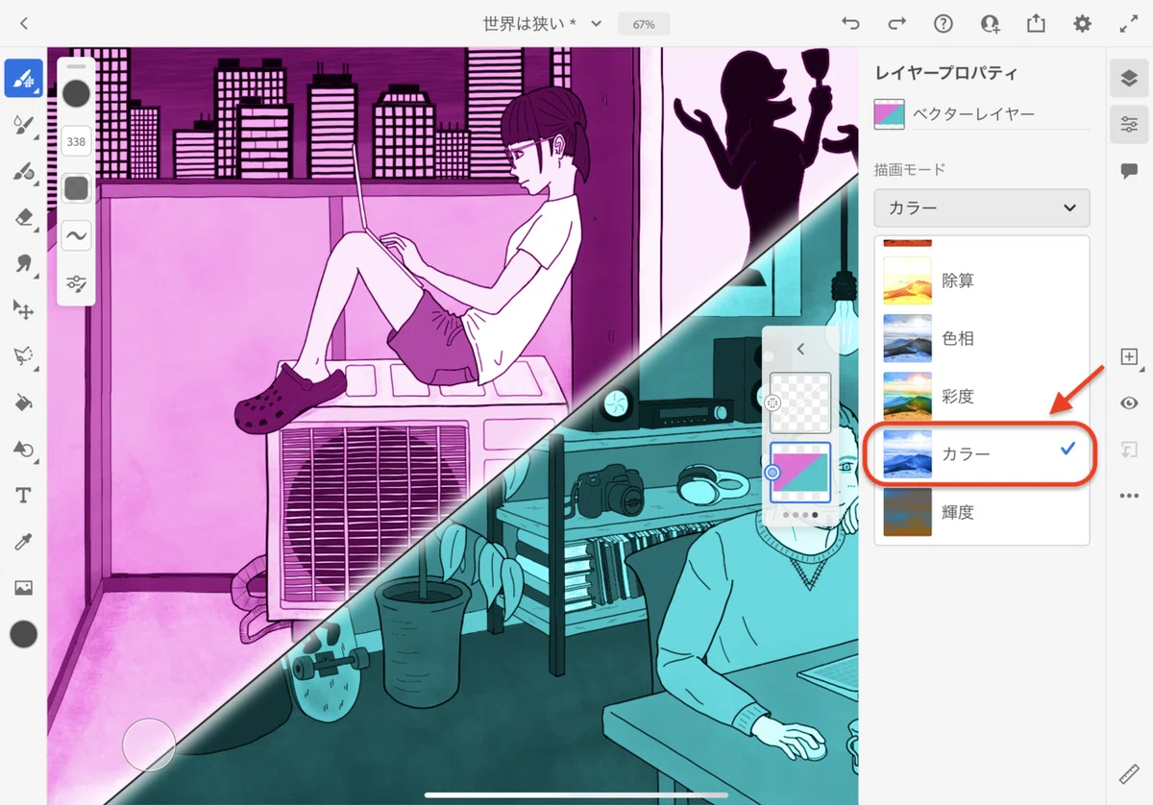Open the Comments speech bubble icon

click(x=1129, y=171)
